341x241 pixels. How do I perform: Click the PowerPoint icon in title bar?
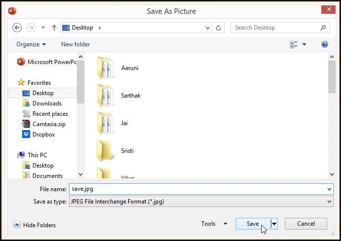coord(12,11)
